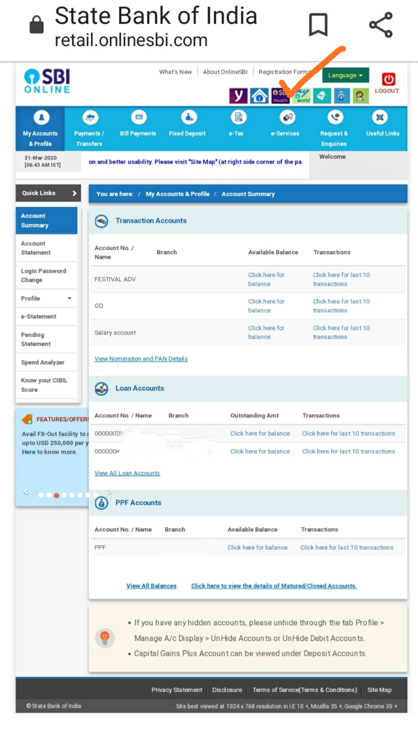Open the 'Here' link in FX-Out offer
418x732 pixels.
(28, 452)
